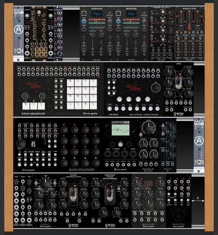Click the Graphic VCO waveform display
The height and width of the screenshot is (235, 218).
(120, 130)
